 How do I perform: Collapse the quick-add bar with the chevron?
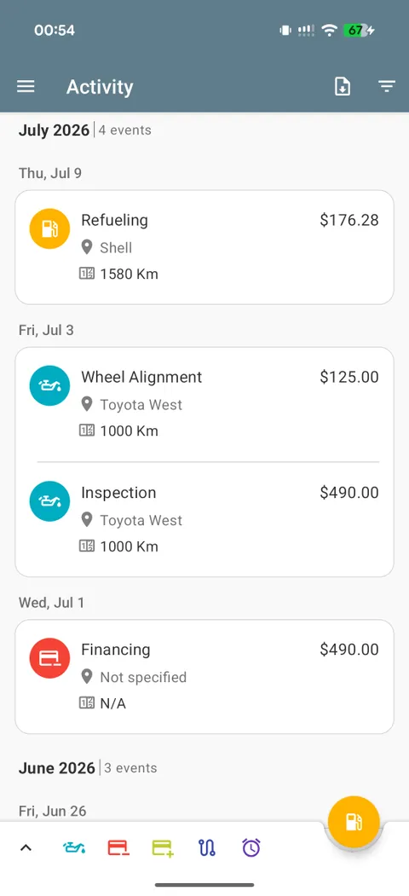click(x=26, y=847)
